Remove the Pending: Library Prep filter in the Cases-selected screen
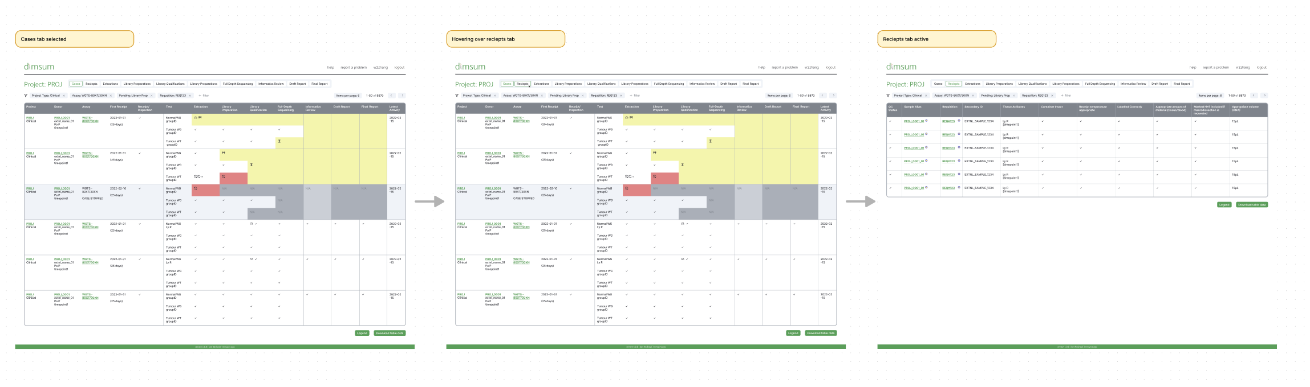 pos(152,96)
